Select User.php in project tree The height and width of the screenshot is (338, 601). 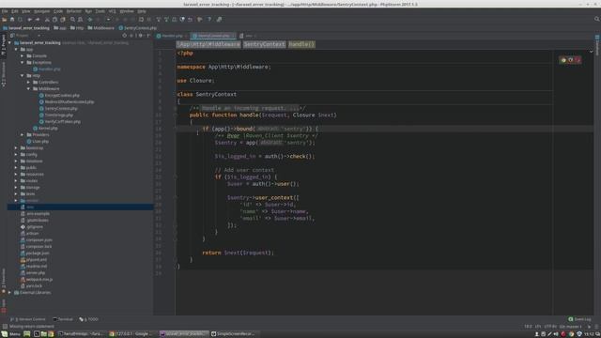click(x=38, y=142)
